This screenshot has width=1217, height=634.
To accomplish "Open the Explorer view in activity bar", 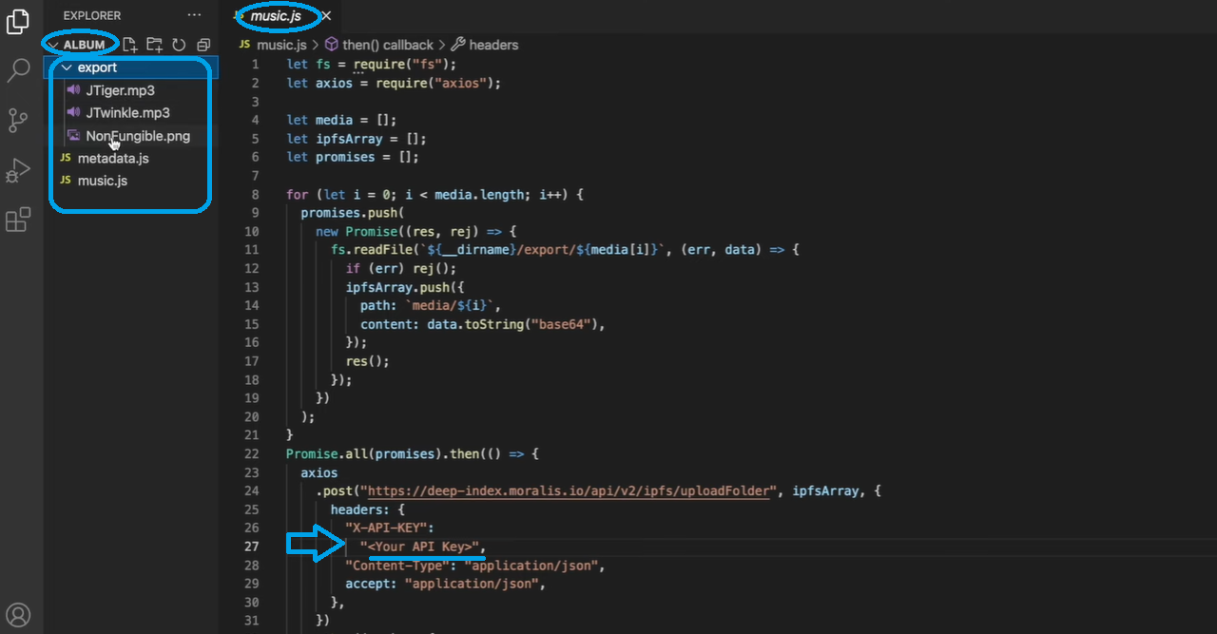I will (18, 21).
